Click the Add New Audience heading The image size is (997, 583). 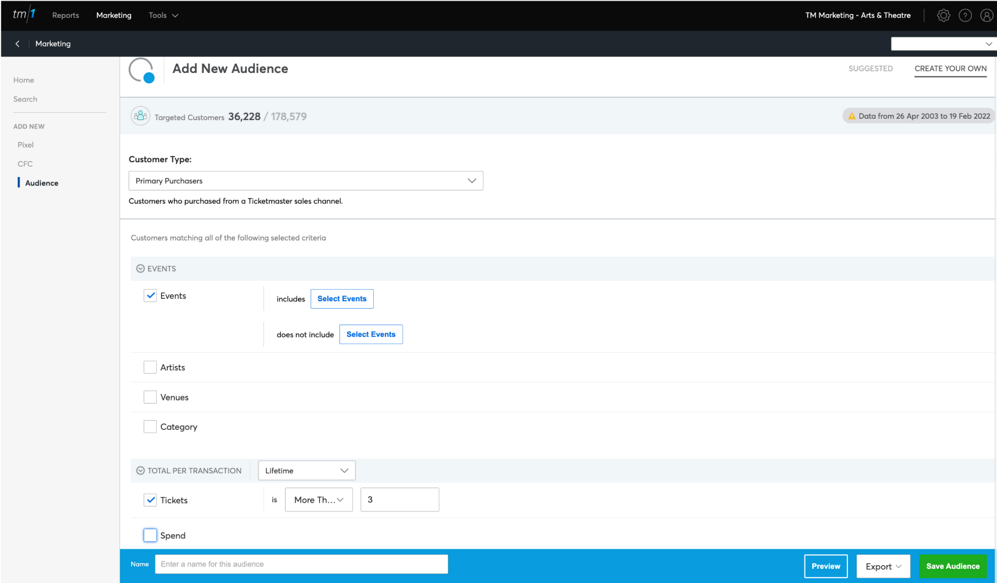coord(230,69)
